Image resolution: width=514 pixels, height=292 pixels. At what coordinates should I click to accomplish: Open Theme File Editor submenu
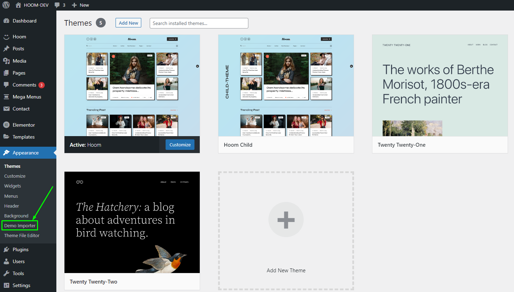pyautogui.click(x=22, y=235)
